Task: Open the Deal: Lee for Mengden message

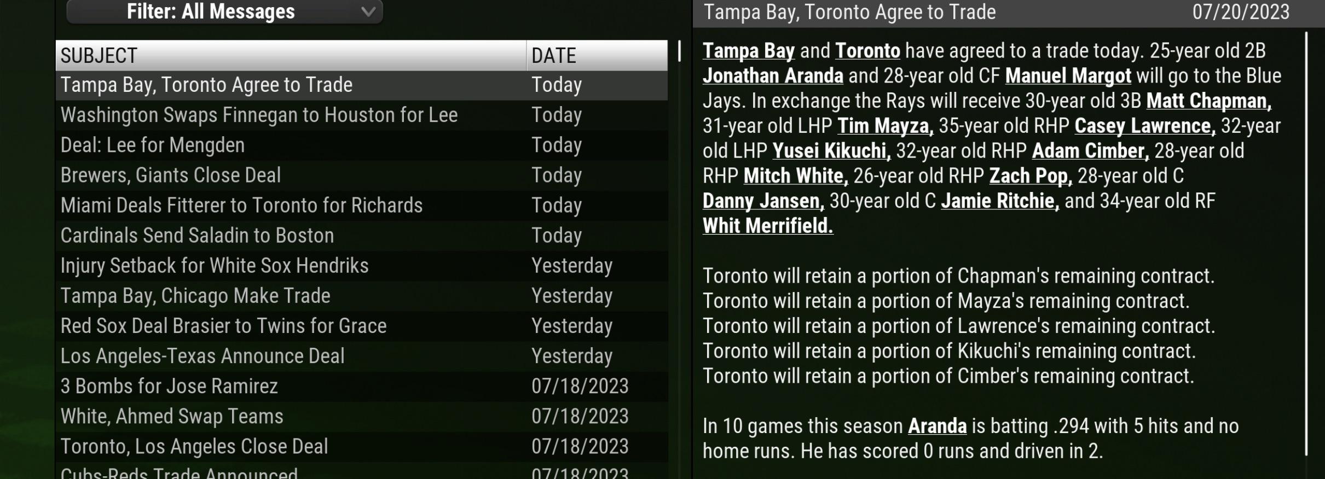Action: (x=361, y=145)
